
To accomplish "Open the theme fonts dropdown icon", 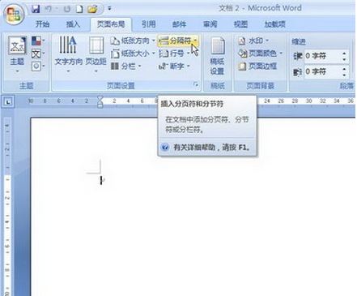I will coord(38,54).
